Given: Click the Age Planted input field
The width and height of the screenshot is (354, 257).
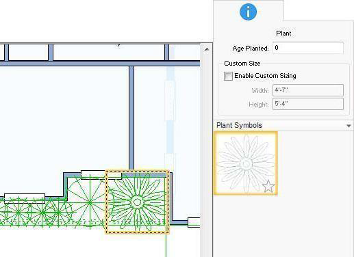Looking at the screenshot, I should pos(308,48).
